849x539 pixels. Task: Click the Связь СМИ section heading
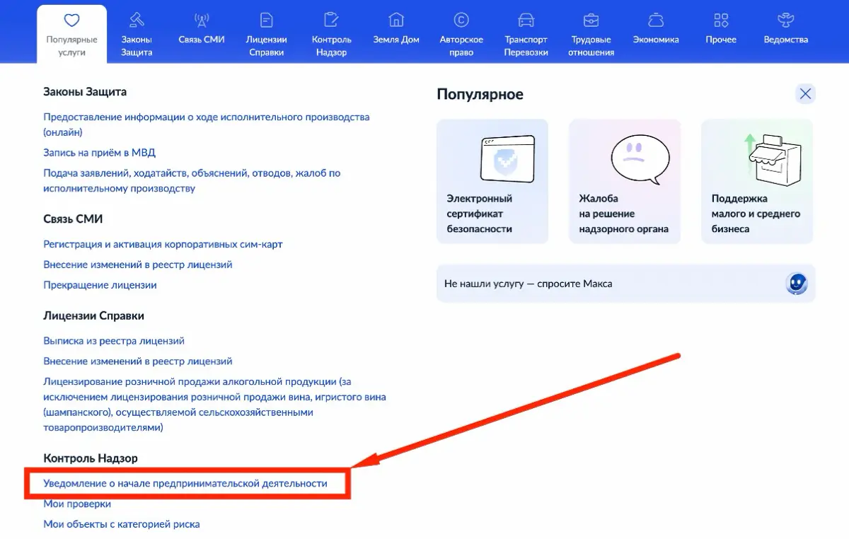click(73, 219)
